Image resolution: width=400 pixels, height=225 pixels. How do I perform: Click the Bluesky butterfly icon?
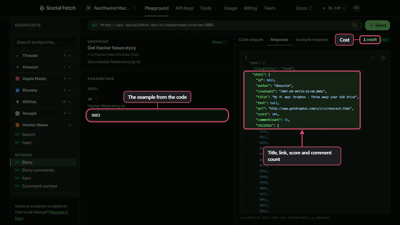coord(17,90)
